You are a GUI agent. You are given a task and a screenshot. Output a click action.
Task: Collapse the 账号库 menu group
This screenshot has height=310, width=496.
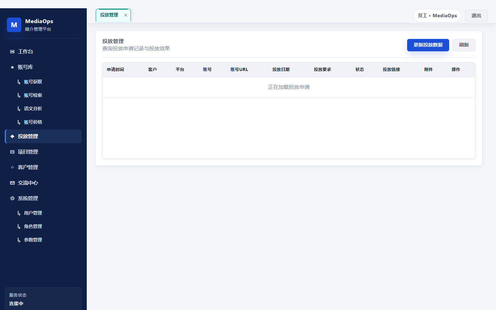(x=43, y=67)
